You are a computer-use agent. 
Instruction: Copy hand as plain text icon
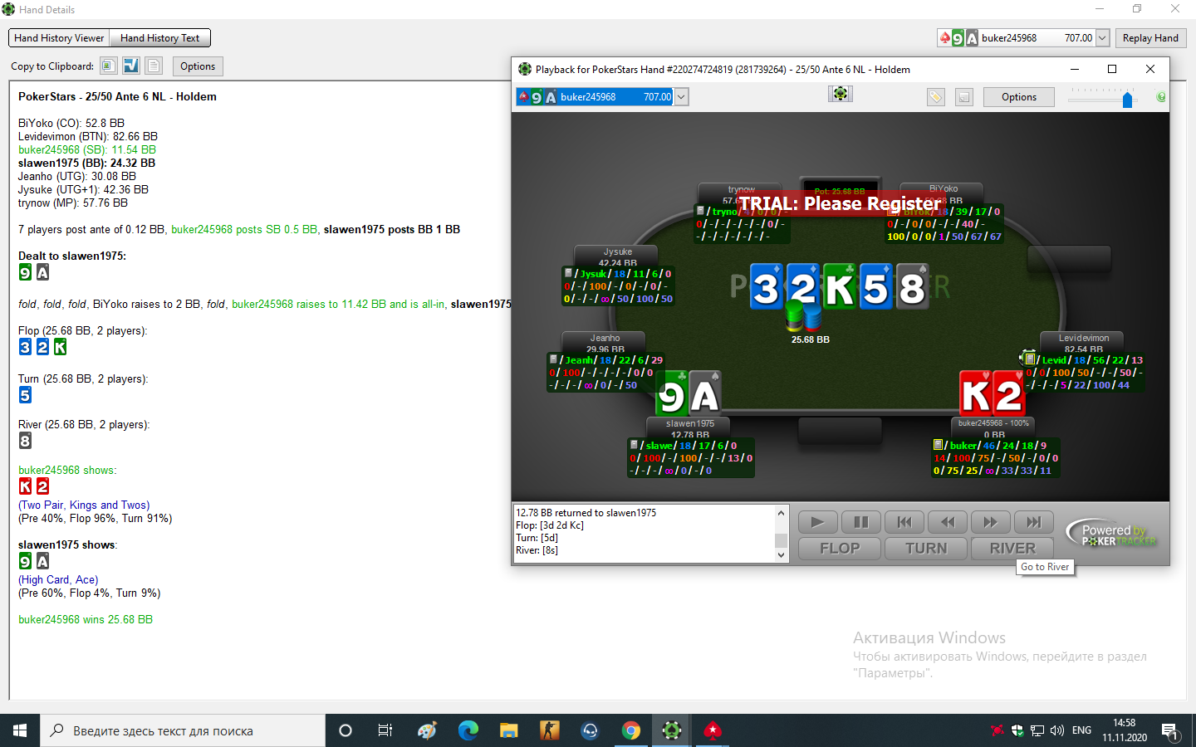(154, 66)
